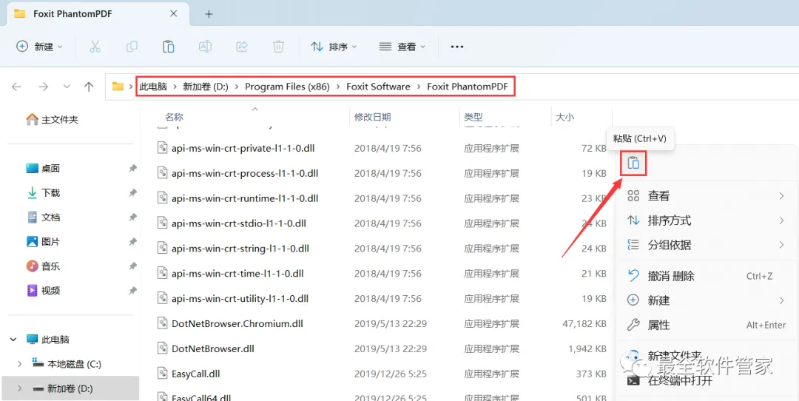Select DotNetBrowser.Chromium.dll file
This screenshot has width=799, height=401.
point(237,323)
